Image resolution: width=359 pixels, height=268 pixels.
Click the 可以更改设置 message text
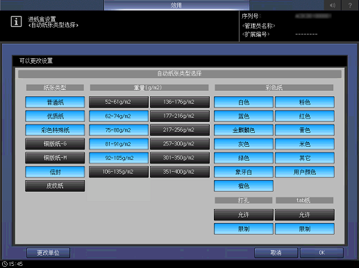[x=36, y=61]
